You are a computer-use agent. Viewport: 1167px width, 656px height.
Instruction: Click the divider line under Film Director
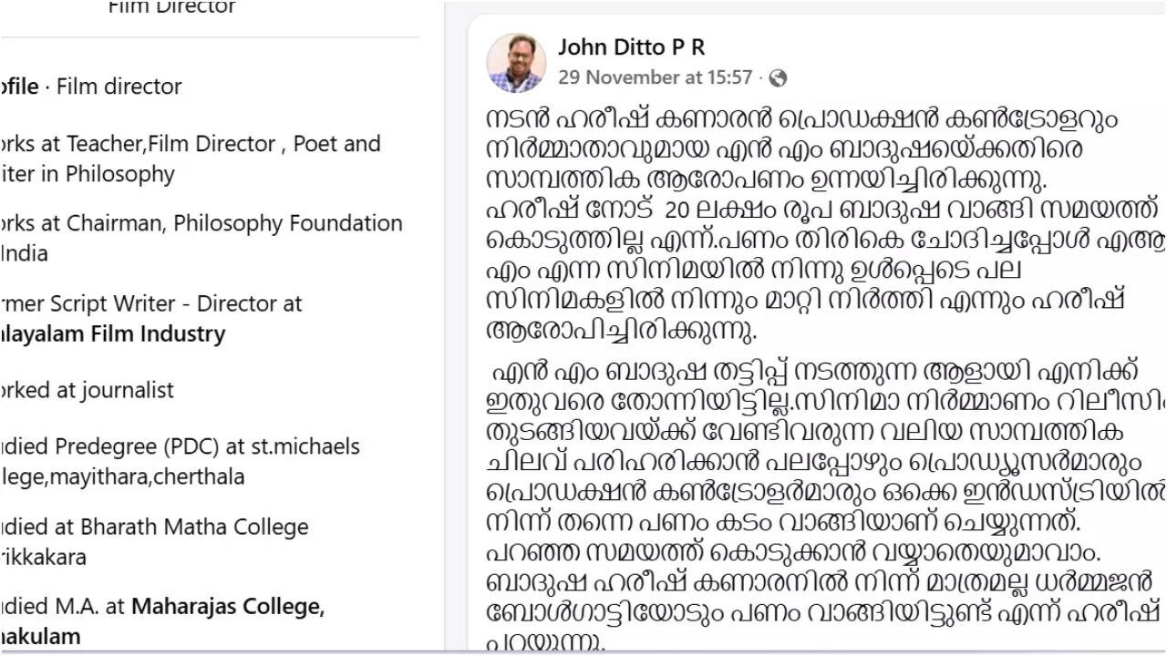click(210, 37)
